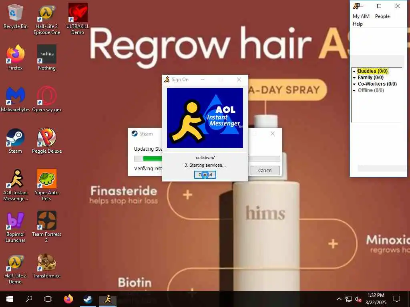Click the '3. Starting services...' status text
Screen dimensions: 410x307
205,165
